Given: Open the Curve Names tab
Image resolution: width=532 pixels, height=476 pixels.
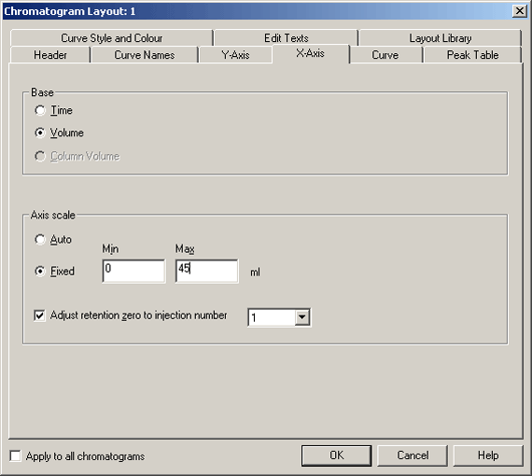Looking at the screenshot, I should coord(144,55).
